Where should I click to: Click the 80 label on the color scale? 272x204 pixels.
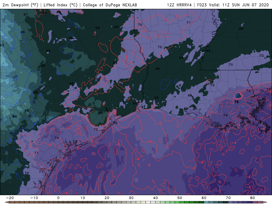pyautogui.click(x=253, y=198)
